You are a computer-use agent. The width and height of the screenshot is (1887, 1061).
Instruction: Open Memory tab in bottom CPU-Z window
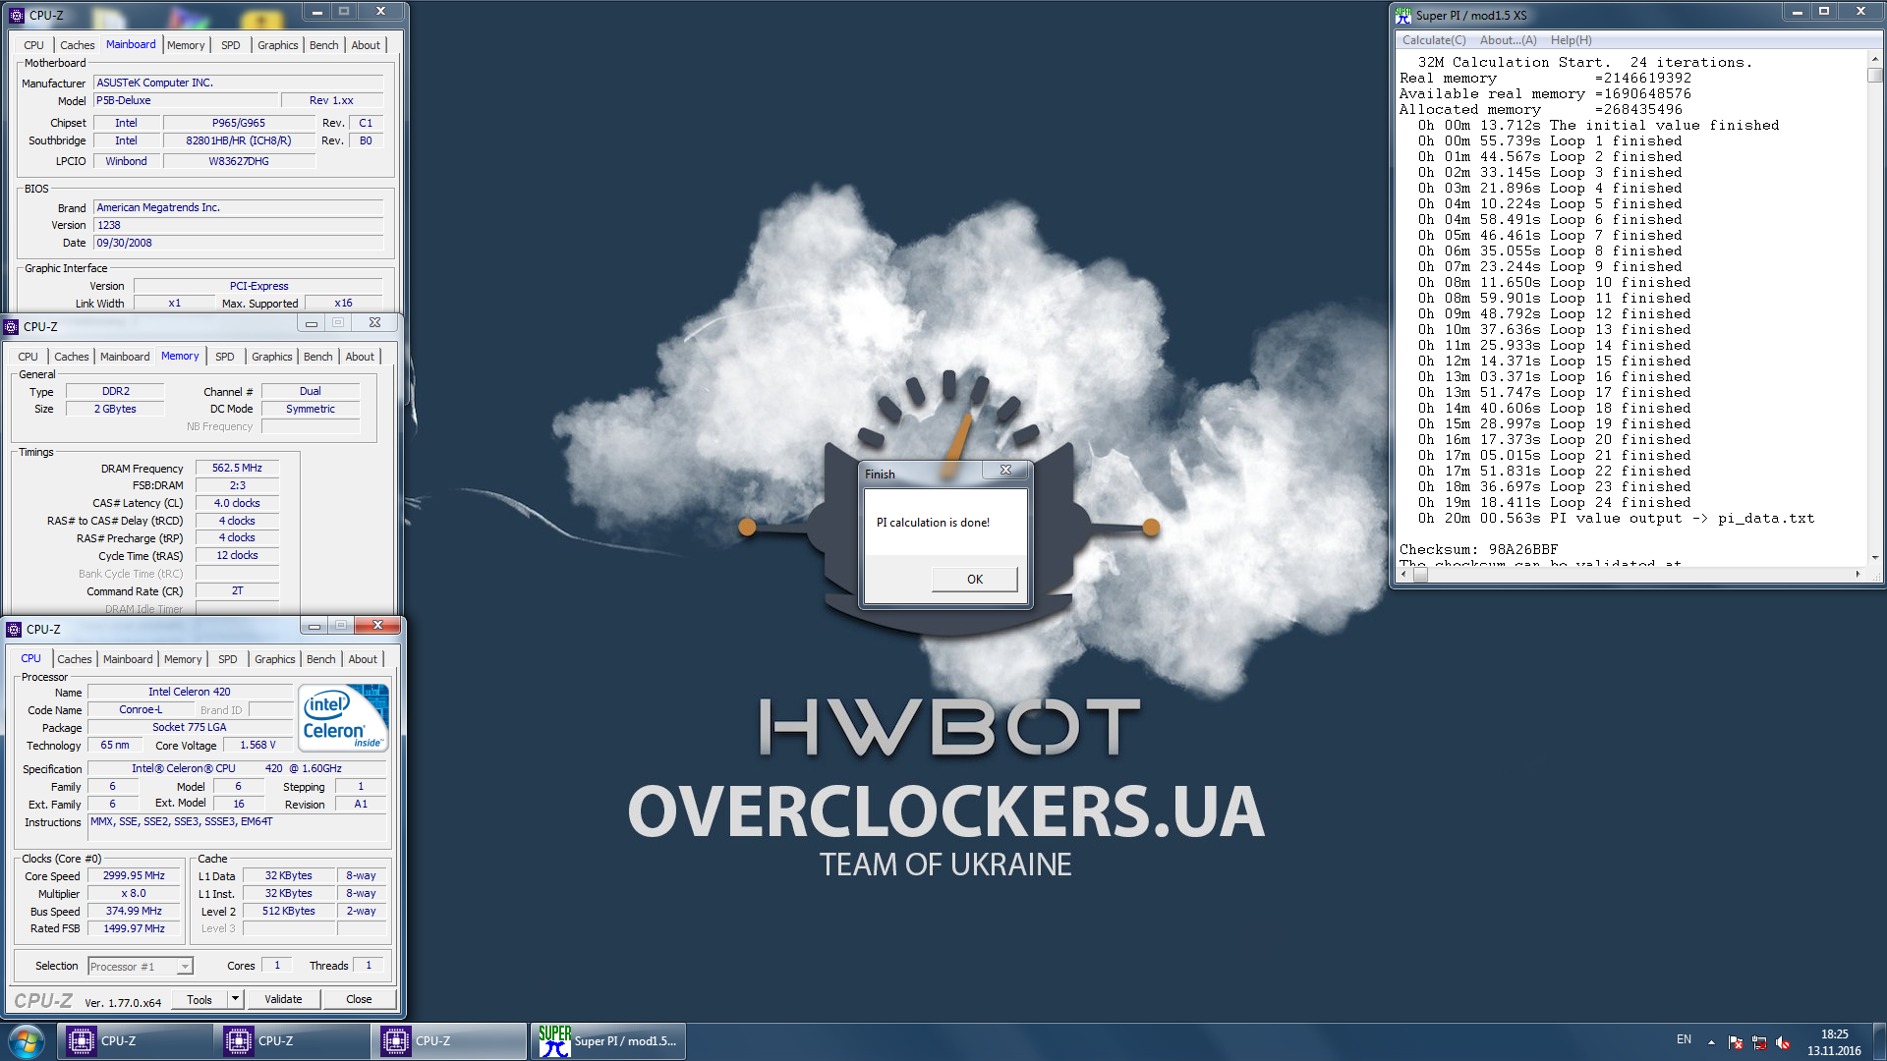[x=182, y=659]
